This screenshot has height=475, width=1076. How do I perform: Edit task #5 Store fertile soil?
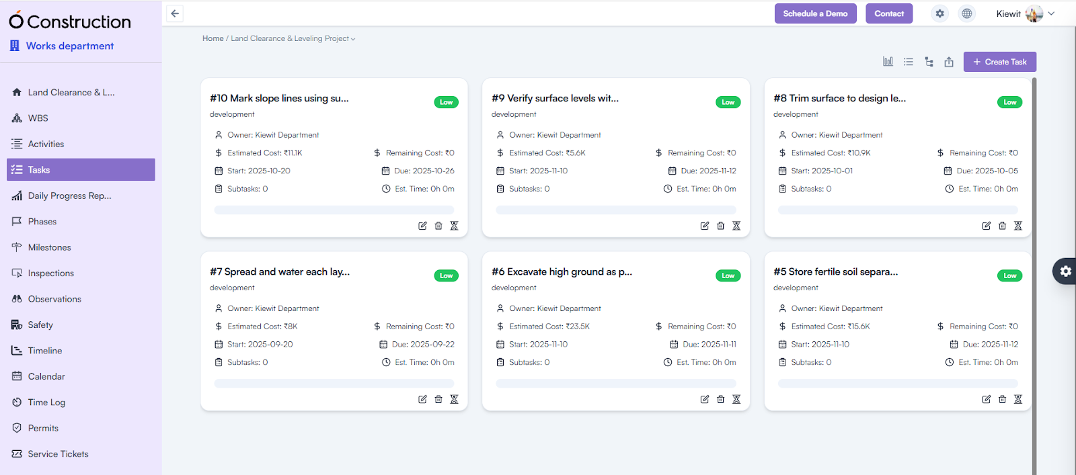pyautogui.click(x=987, y=399)
